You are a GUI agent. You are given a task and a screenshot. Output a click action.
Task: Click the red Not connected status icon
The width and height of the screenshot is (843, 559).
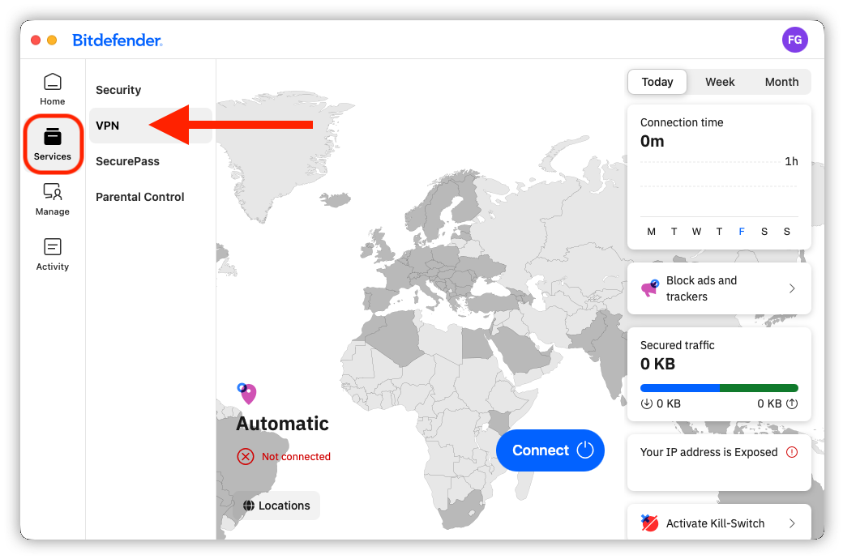pos(246,456)
